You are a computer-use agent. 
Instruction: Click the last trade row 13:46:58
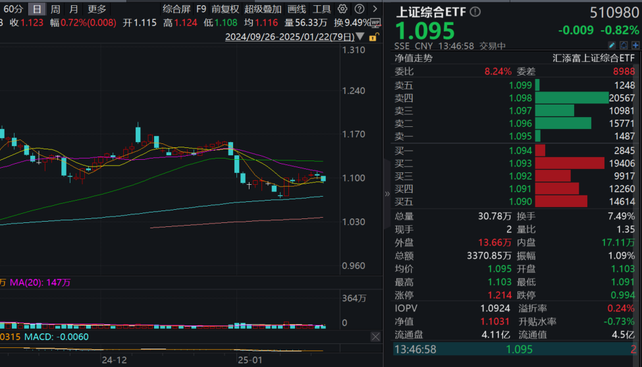pos(515,349)
